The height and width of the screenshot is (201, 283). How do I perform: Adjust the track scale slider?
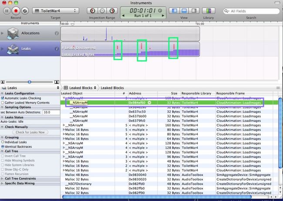[x=30, y=82]
